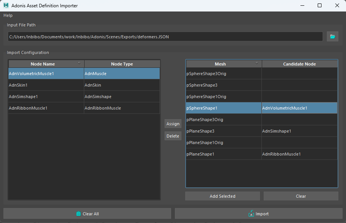Screen dimensions: 346x223
Task: Sort by the Node Name column header
Action: coord(46,64)
